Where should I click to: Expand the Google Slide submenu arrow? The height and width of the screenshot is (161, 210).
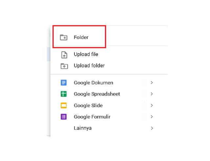[152, 105]
